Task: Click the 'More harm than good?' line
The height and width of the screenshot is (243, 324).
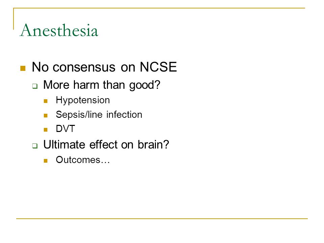Action: click(x=102, y=85)
